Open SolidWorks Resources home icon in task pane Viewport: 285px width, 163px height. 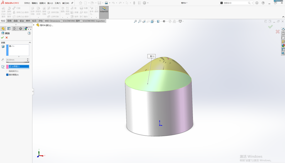pos(283,30)
